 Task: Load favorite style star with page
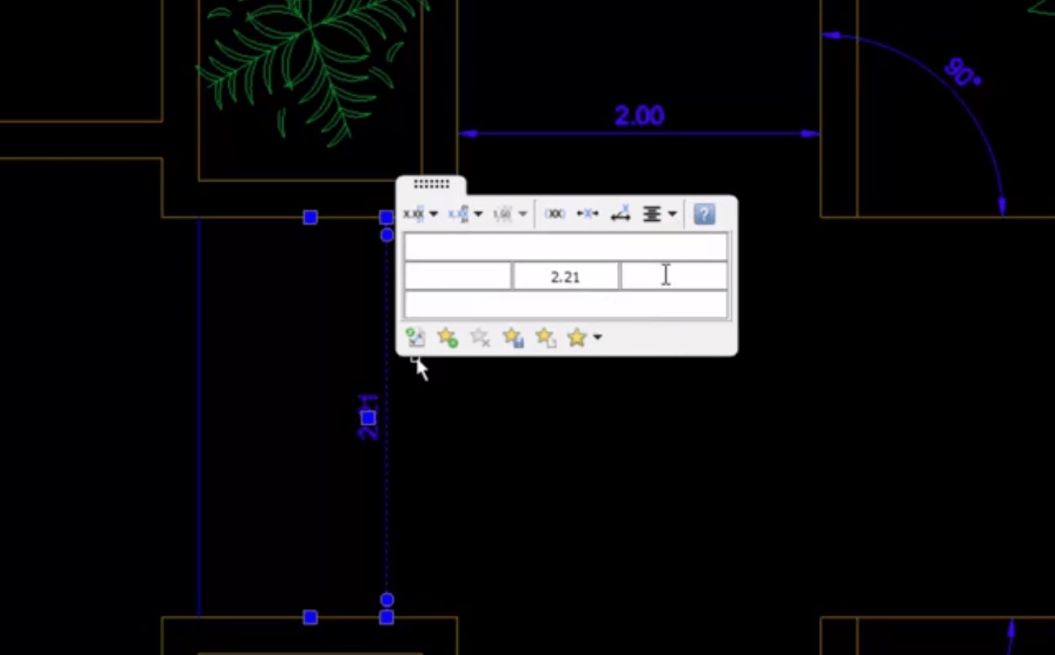(545, 337)
